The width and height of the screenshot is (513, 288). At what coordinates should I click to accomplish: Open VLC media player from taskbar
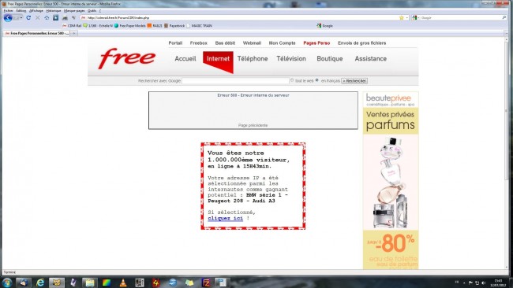pyautogui.click(x=123, y=282)
